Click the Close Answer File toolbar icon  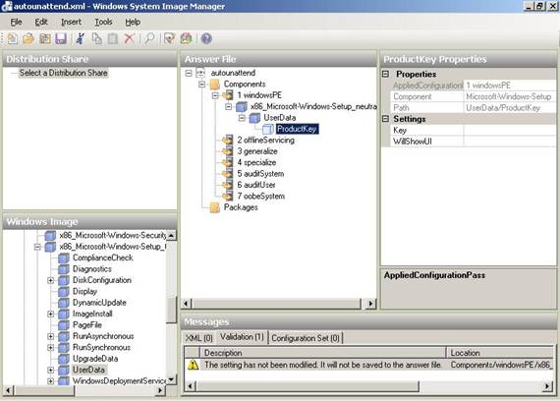coord(45,38)
